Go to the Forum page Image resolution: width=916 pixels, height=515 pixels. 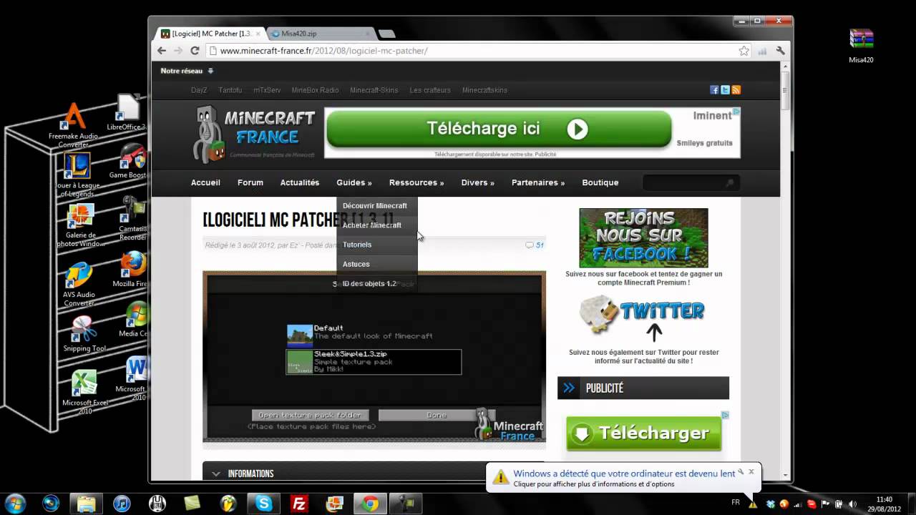250,182
